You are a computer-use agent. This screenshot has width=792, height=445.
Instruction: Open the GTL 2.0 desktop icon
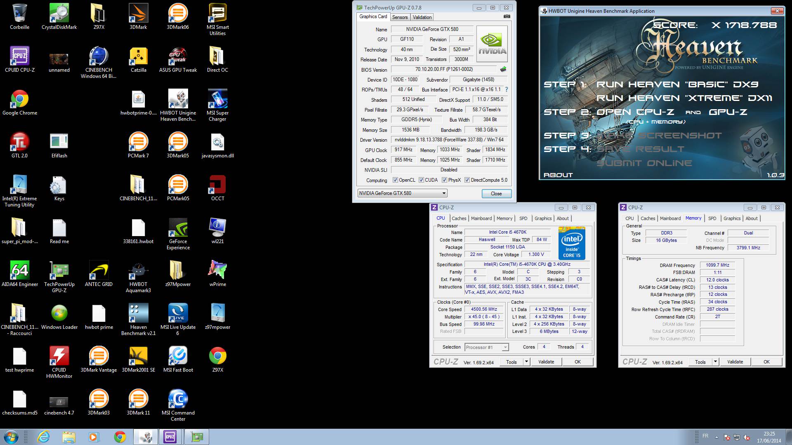[x=19, y=145]
